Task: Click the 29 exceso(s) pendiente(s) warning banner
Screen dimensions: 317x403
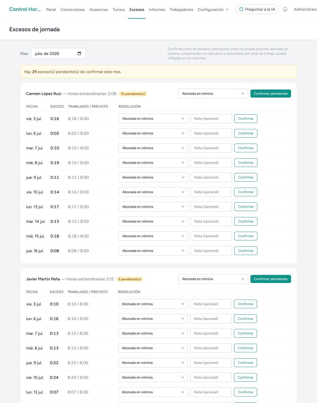Action: pos(158,72)
